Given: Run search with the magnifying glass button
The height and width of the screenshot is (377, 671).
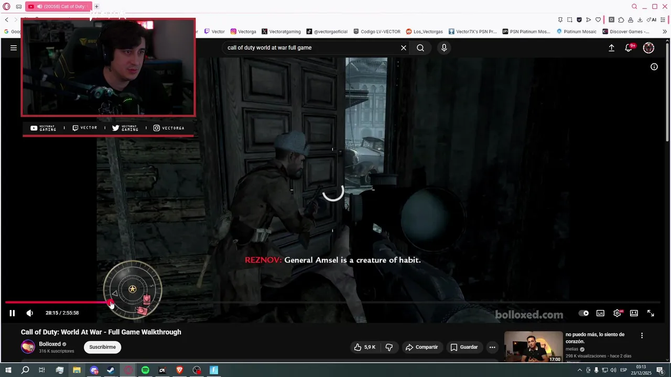Looking at the screenshot, I should tap(420, 48).
